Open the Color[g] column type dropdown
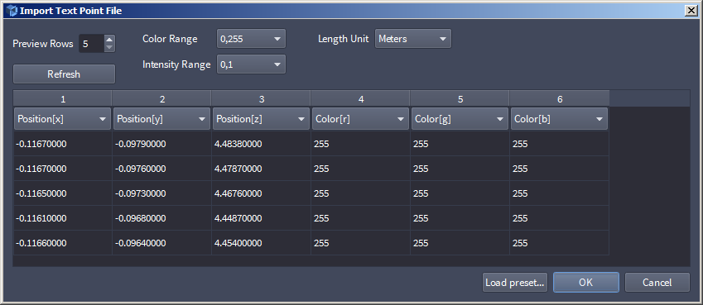The height and width of the screenshot is (305, 703). (460, 119)
